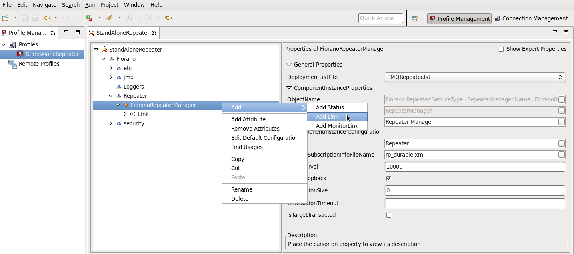Screen dimensions: 574x254
Task: Collapse the General Properties section
Action: click(289, 65)
